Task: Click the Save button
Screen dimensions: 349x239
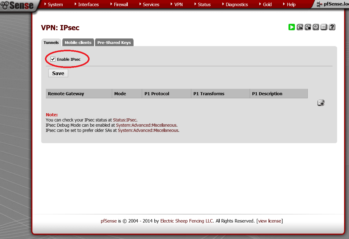Action: 58,73
